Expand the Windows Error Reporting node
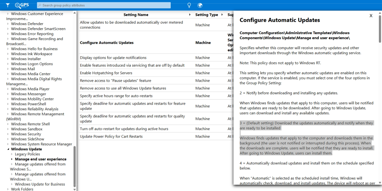This screenshot has height=191, width=382. (x=8, y=34)
